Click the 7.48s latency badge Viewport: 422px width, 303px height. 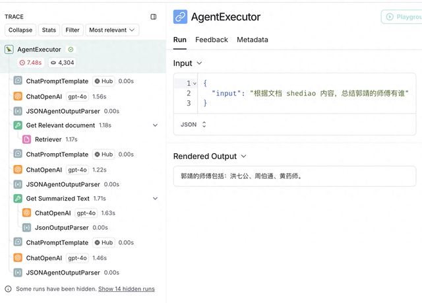[x=31, y=63]
